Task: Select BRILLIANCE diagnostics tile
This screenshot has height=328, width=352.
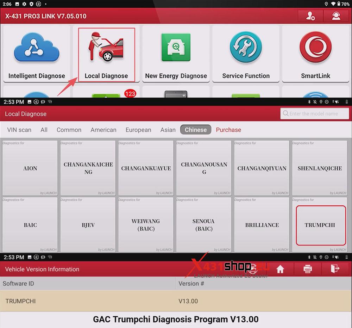Action: pyautogui.click(x=262, y=225)
